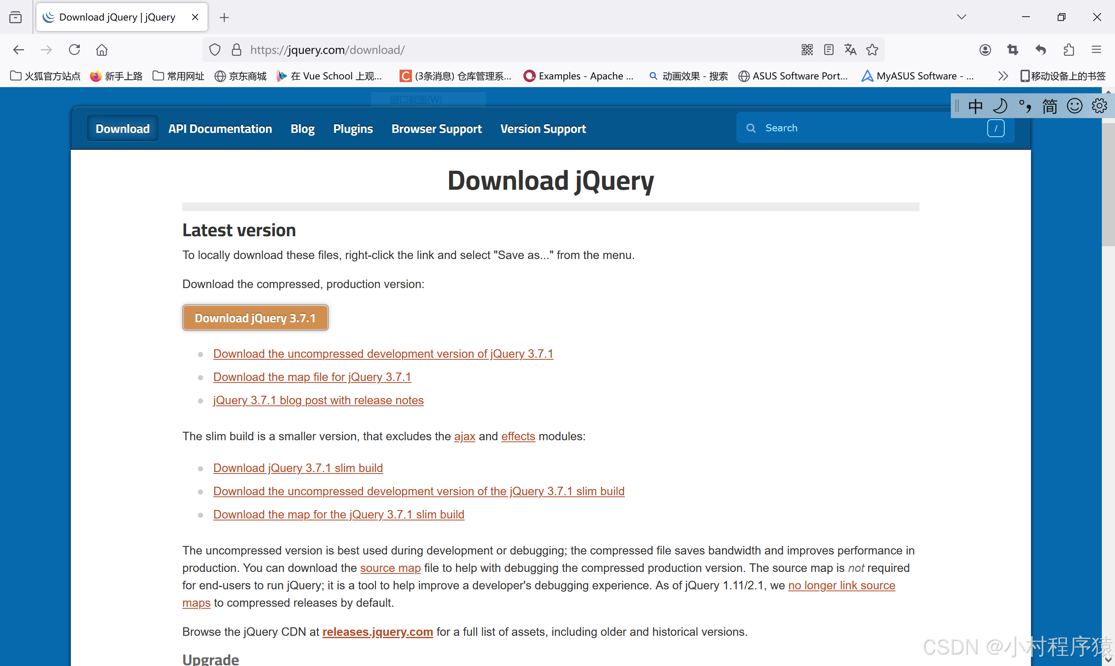Click the translate page icon
1115x666 pixels.
850,50
